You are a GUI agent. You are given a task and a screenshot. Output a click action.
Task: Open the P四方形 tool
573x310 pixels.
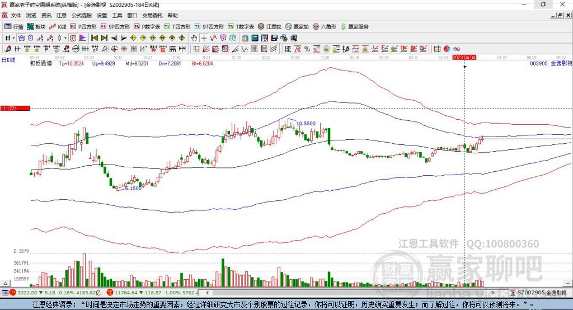(83, 27)
